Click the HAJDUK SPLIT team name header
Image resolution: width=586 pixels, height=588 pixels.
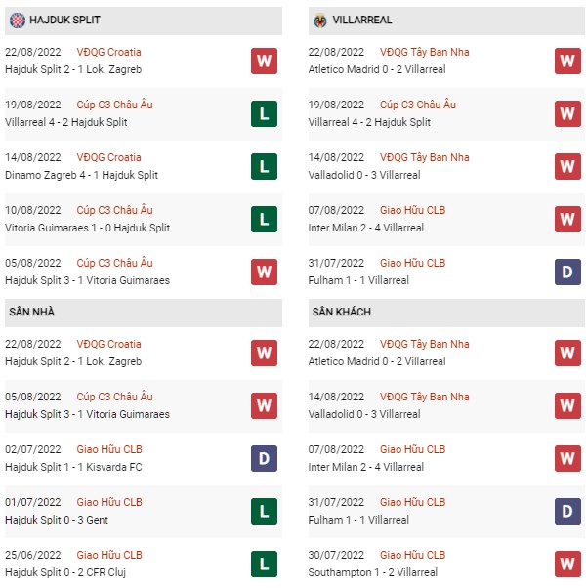pyautogui.click(x=64, y=20)
